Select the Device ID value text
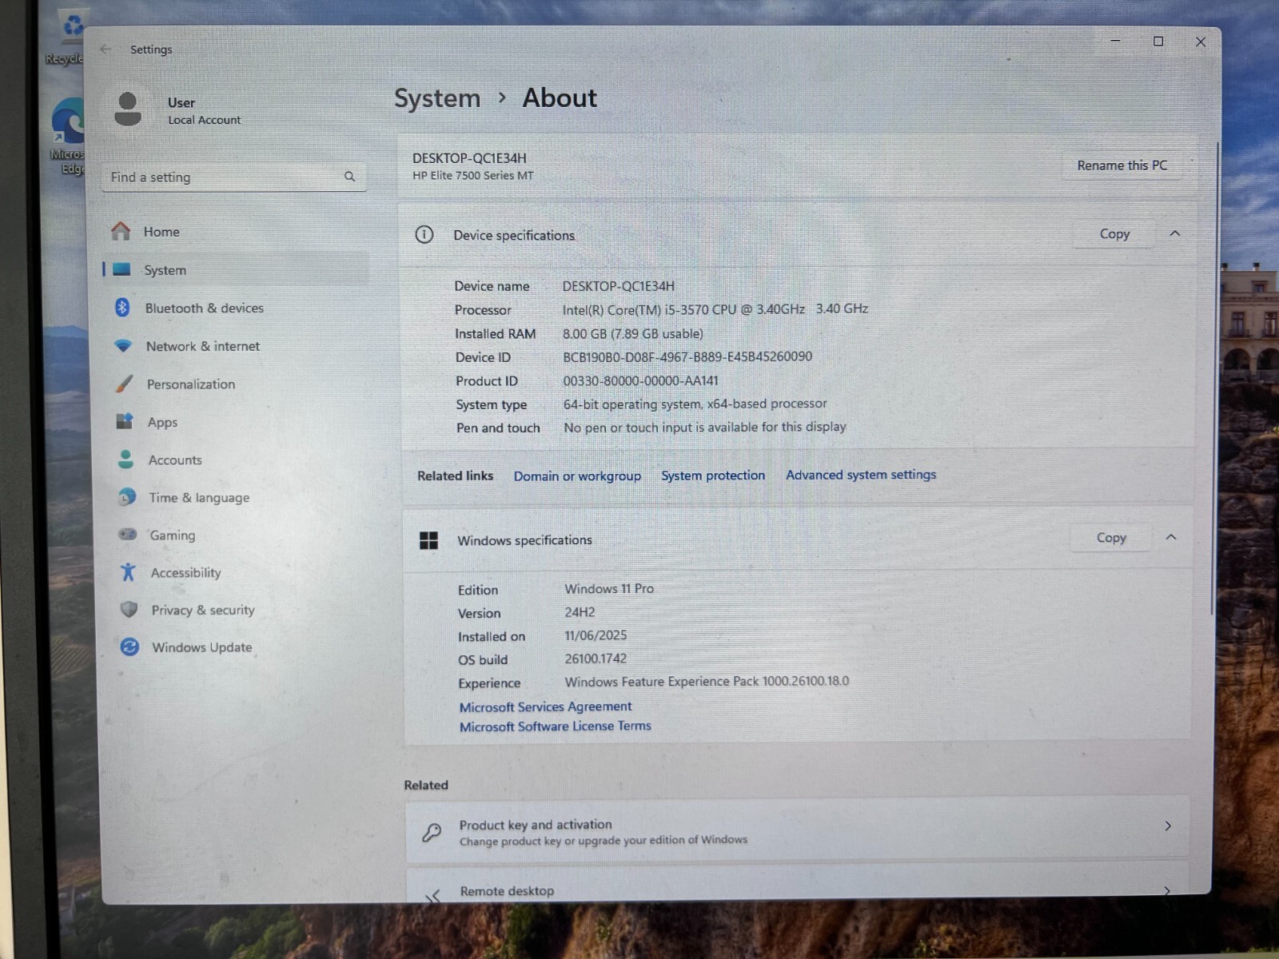The width and height of the screenshot is (1279, 959). [687, 357]
